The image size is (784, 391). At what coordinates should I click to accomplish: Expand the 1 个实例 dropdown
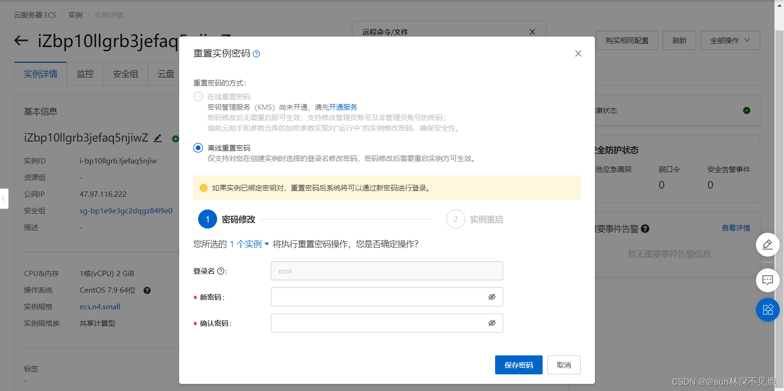click(249, 244)
